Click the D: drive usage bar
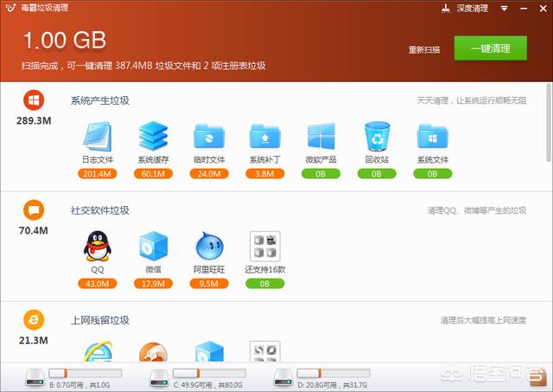This screenshot has width=553, height=392. click(x=334, y=373)
